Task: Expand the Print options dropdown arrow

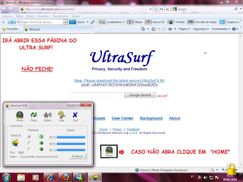Action: (x=175, y=29)
